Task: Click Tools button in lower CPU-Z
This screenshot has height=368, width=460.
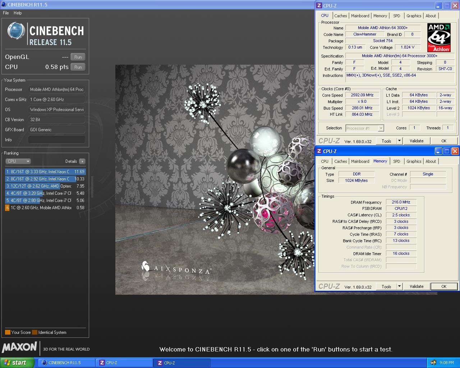Action: coord(386,287)
